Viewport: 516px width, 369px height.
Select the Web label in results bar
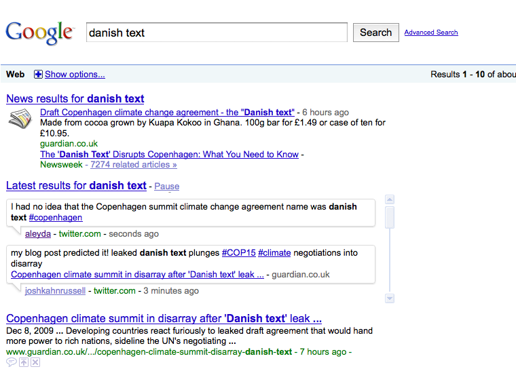point(15,75)
